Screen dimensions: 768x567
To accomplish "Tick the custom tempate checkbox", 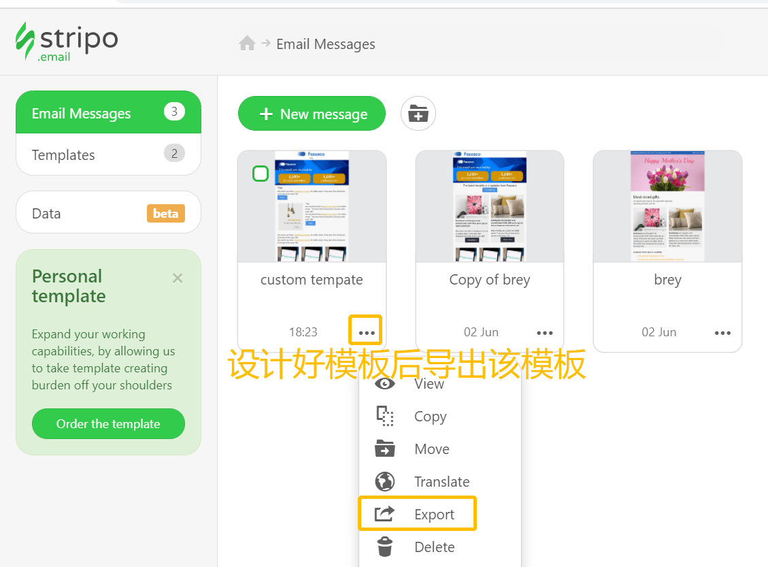I will coord(260,174).
